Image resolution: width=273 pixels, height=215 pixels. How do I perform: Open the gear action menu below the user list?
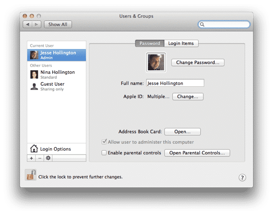[48, 158]
